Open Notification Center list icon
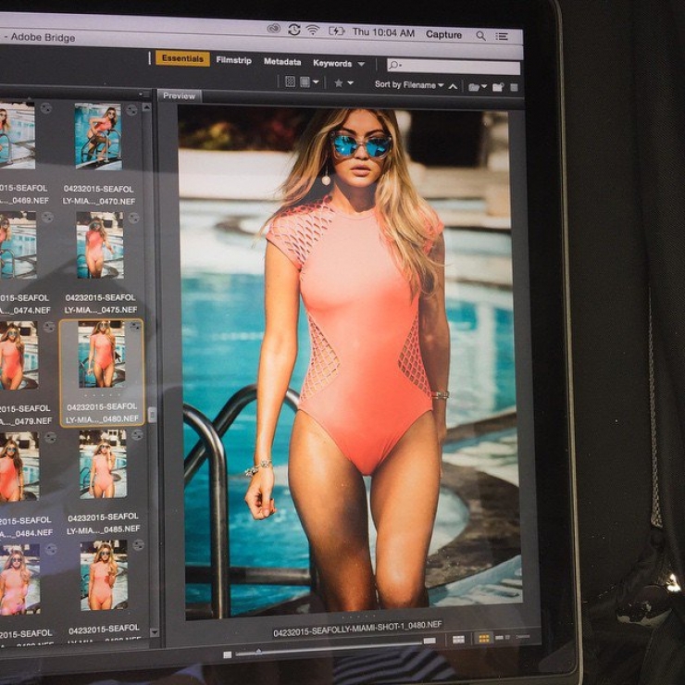 coord(502,37)
